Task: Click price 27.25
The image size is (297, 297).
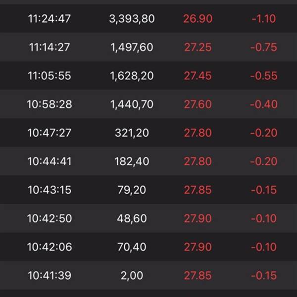Action: [198, 47]
